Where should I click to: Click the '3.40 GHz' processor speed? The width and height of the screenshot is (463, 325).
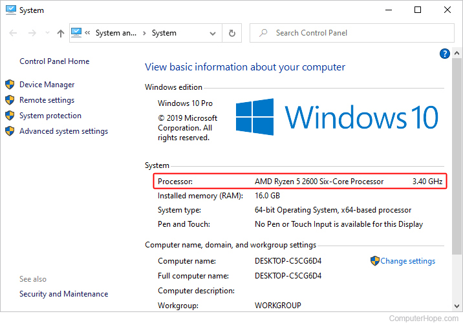tap(427, 182)
